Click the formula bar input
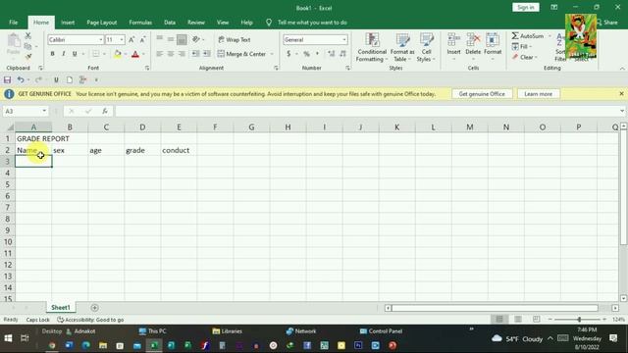The image size is (628, 353). [366, 111]
